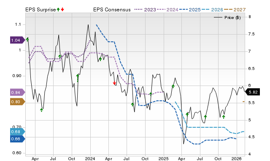
Task: Click the 7.5 right axis price label
Action: [251, 34]
